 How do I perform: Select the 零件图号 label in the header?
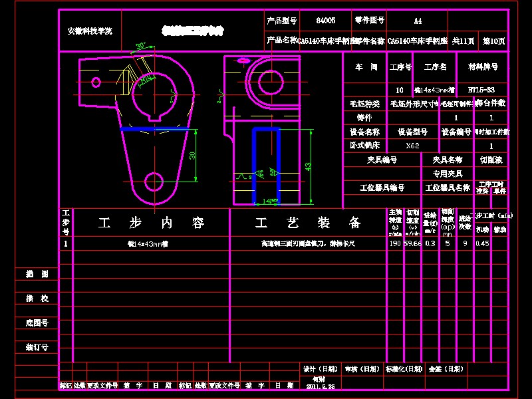click(x=370, y=21)
